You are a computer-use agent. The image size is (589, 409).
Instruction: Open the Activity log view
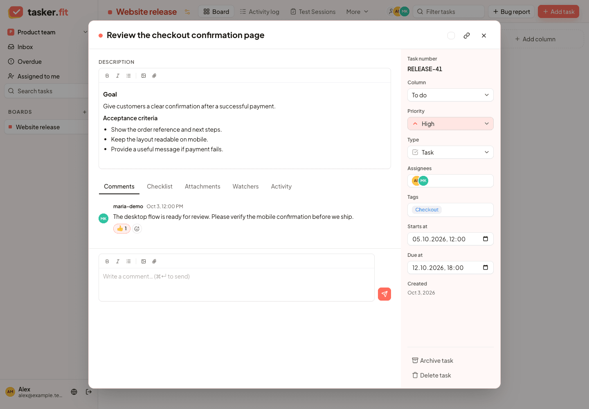[x=260, y=12]
